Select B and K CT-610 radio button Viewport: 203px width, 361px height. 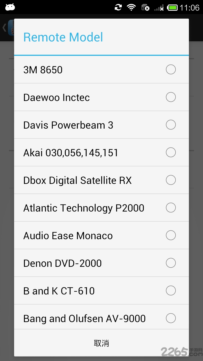[171, 290]
